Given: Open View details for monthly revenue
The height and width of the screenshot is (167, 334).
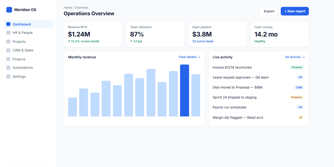Looking at the screenshot, I should coord(190,57).
